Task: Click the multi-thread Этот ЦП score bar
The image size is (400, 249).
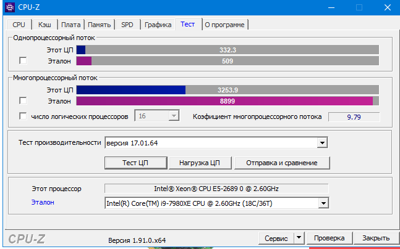Action: pyautogui.click(x=228, y=90)
